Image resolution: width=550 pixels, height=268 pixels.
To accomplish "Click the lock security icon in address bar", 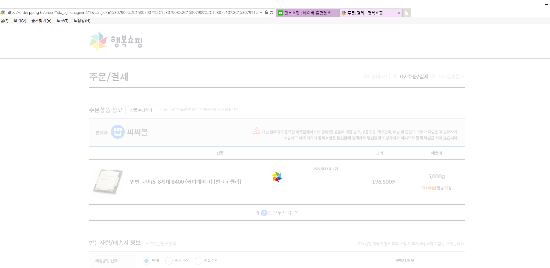I will click(266, 13).
